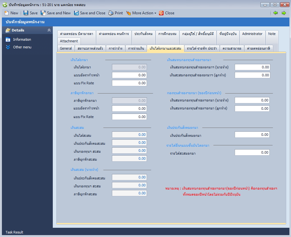Open the Attachment tab
The image size is (291, 237).
pyautogui.click(x=69, y=41)
